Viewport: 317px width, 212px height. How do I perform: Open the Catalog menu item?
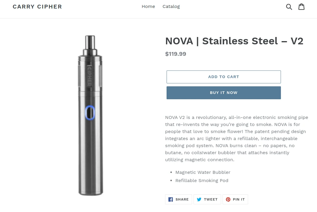(171, 6)
